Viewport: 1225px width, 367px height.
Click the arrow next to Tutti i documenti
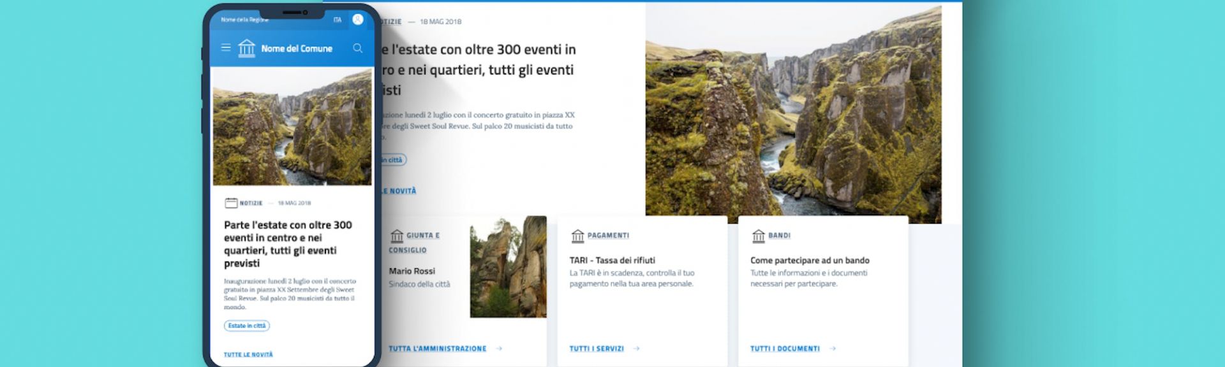pos(833,349)
